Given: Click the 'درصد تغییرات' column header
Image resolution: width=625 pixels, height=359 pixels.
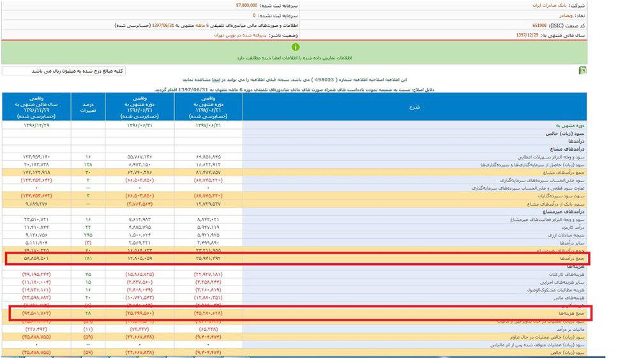Looking at the screenshot, I should pos(87,107).
